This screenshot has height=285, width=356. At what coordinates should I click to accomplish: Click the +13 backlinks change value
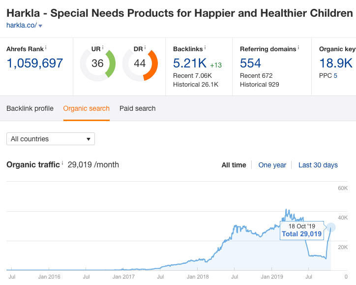click(216, 65)
